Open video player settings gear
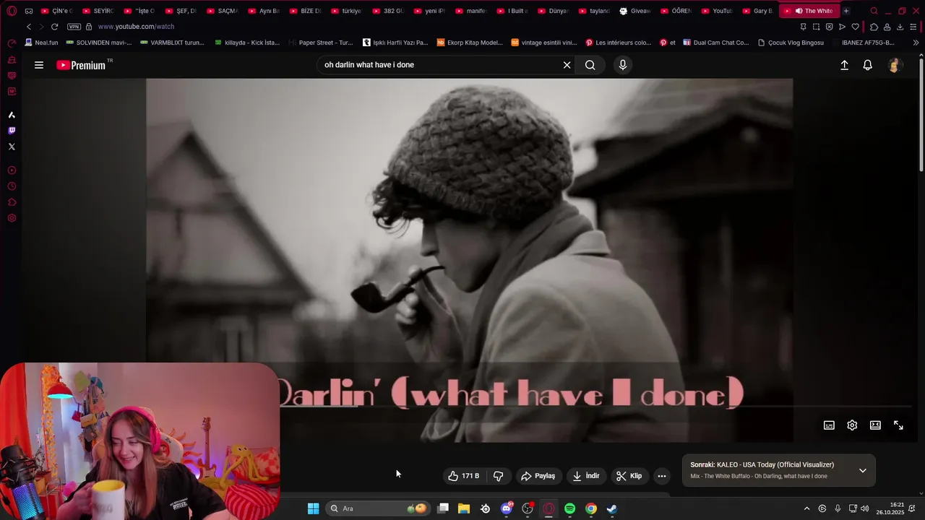The image size is (925, 520). click(852, 425)
